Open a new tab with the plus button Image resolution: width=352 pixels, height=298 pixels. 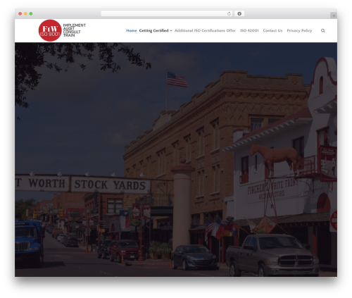(x=334, y=15)
